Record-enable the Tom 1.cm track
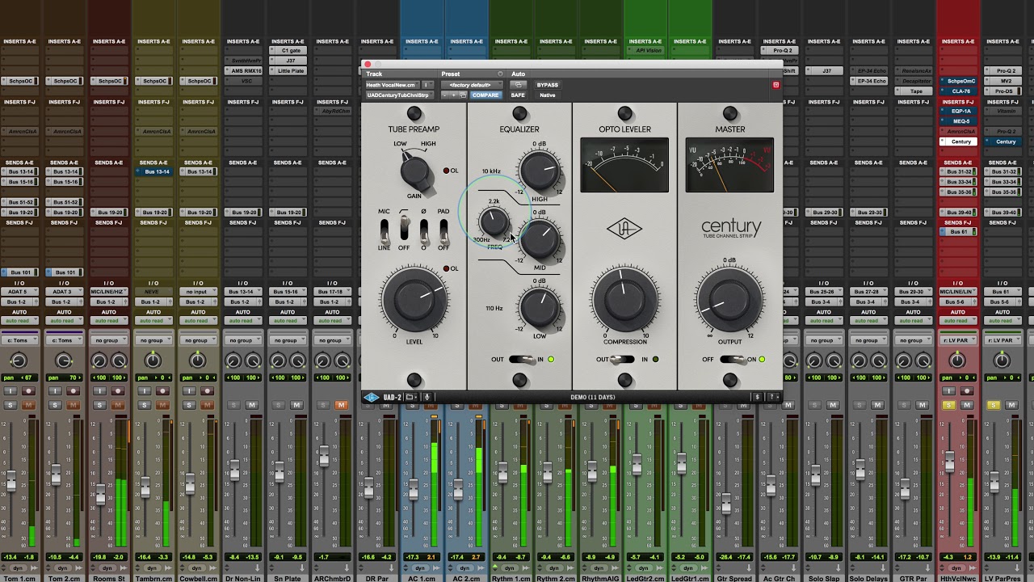 tap(27, 391)
